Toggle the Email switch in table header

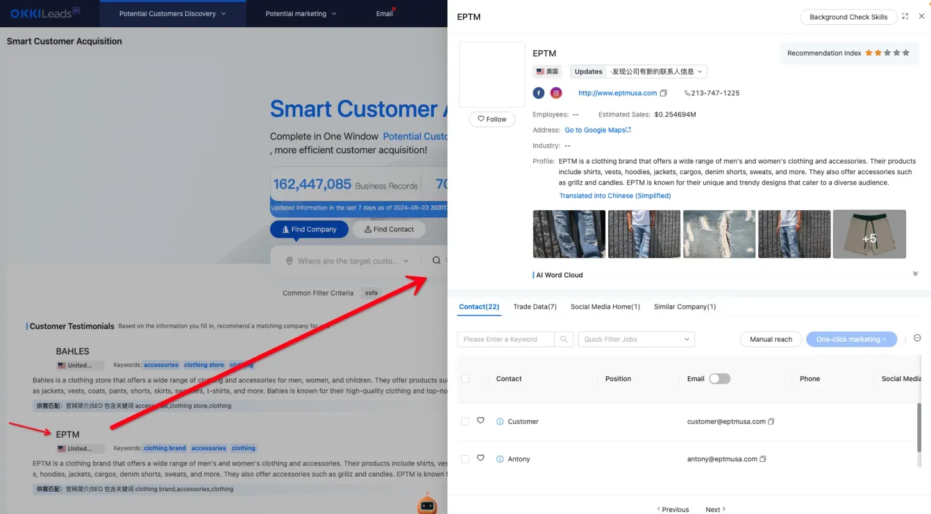coord(720,379)
